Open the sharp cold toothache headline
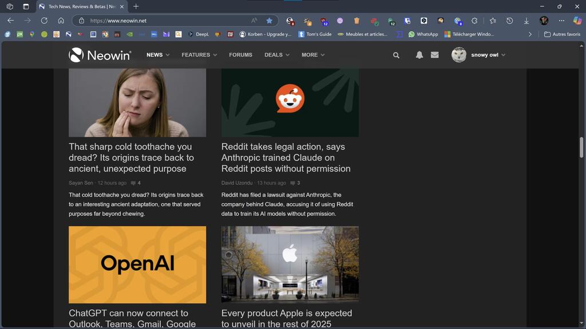Screen dimensions: 586x329 [x=131, y=158]
